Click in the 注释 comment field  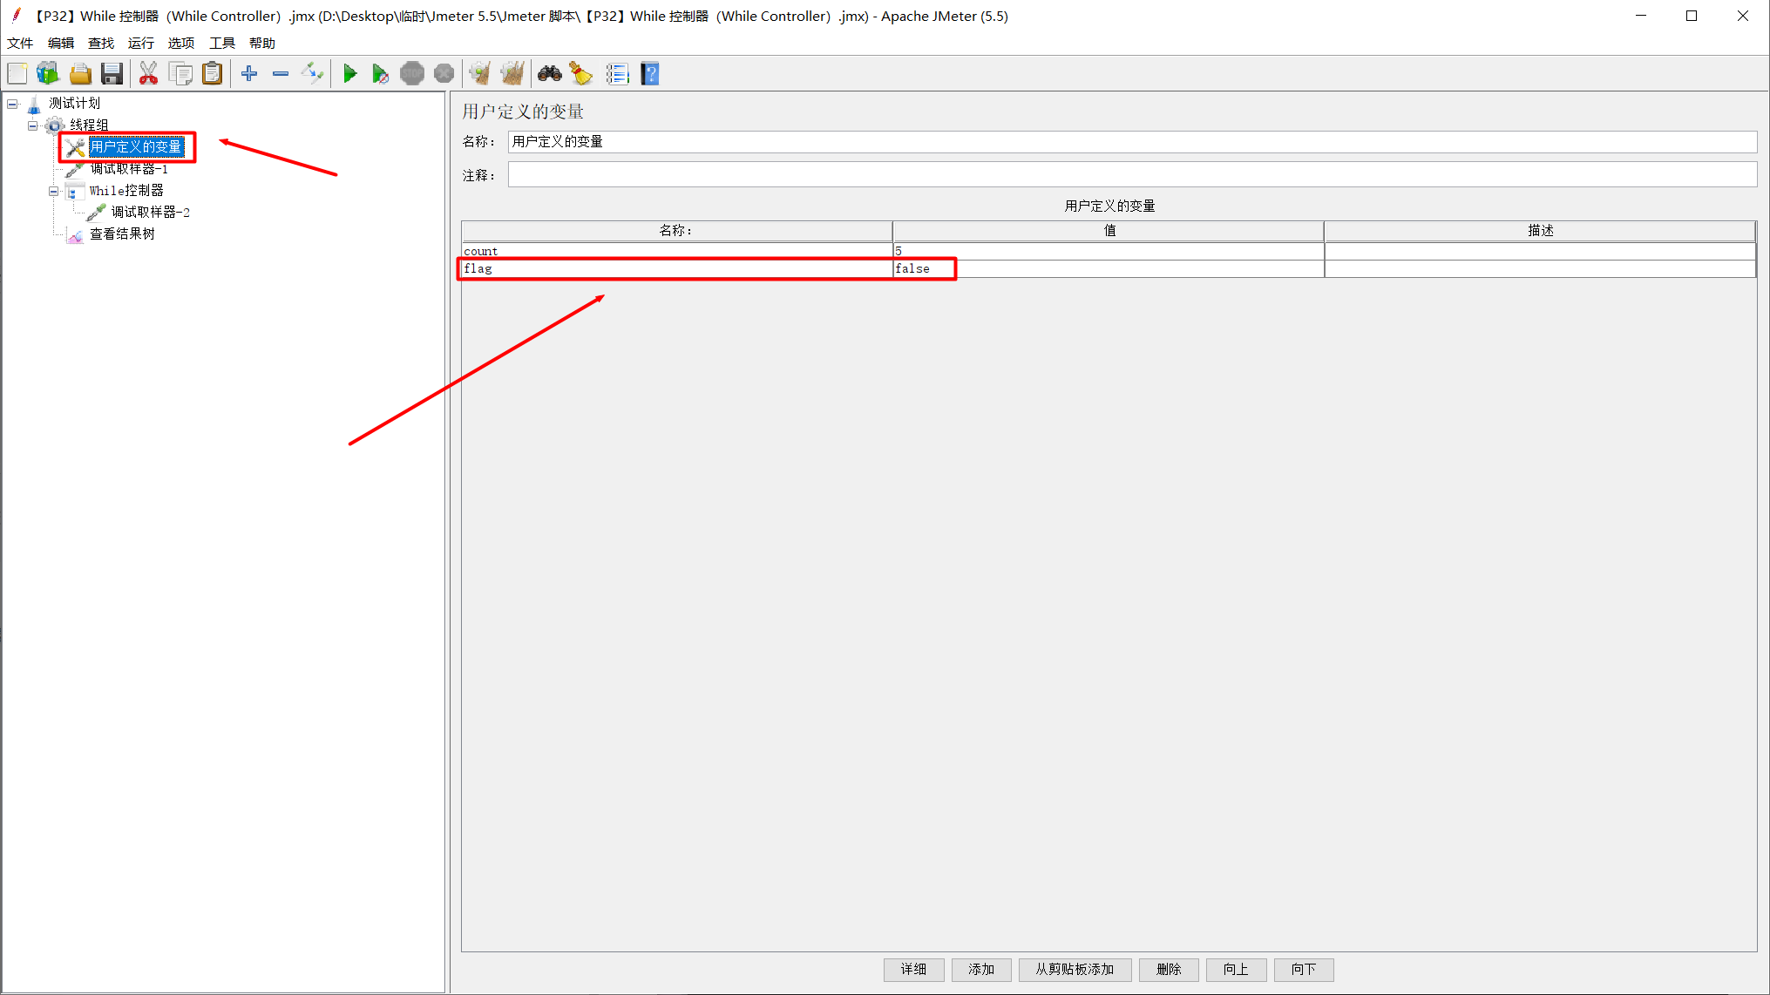[x=871, y=174]
